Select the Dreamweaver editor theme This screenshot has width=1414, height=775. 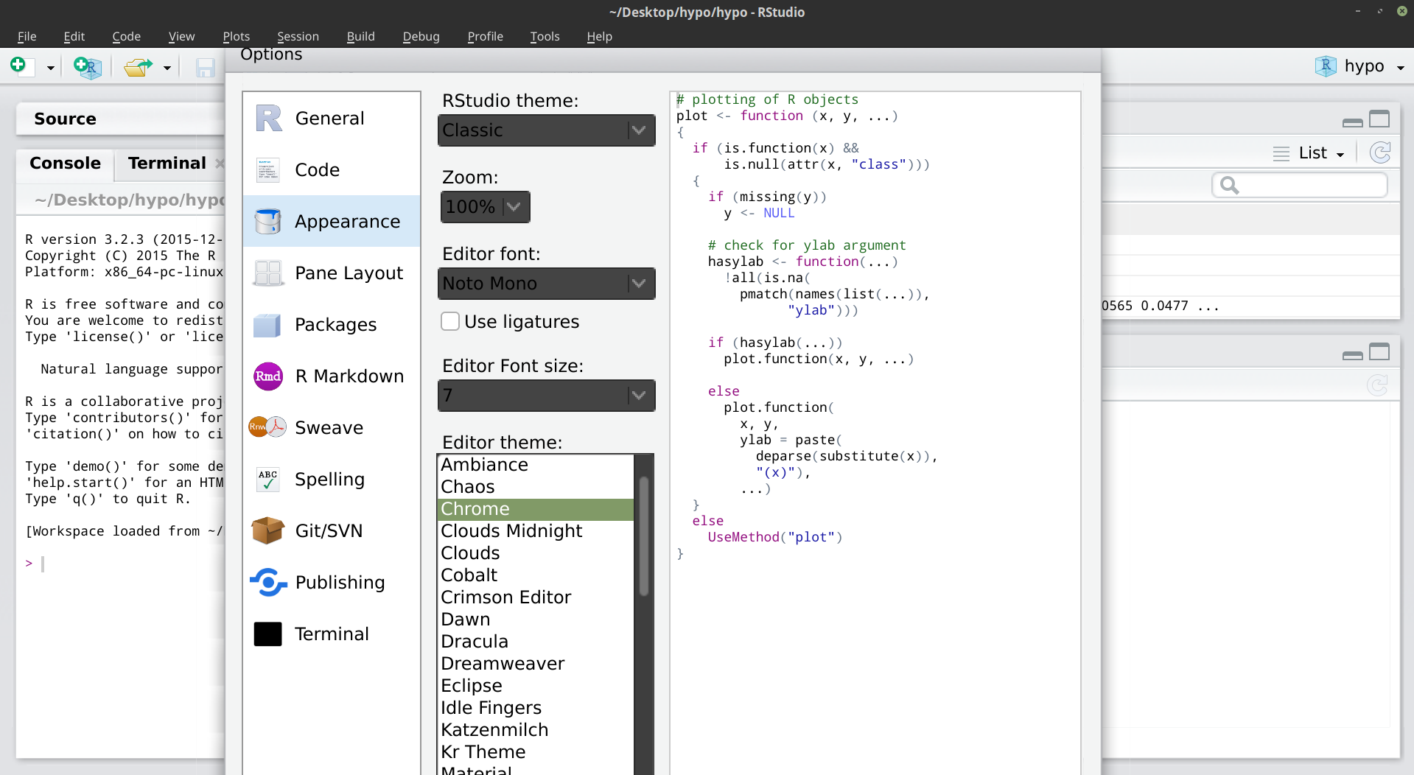(x=536, y=664)
